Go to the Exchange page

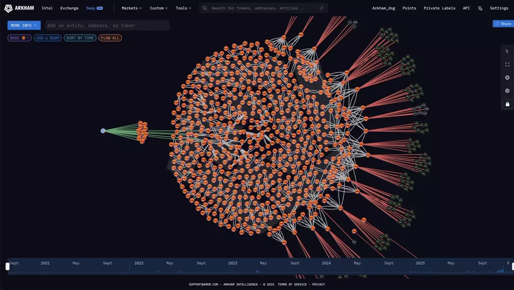(x=69, y=8)
